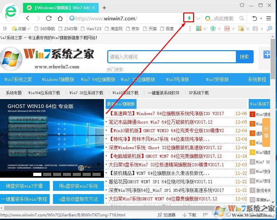
Task: Click the red Aa translate icon
Action: pyautogui.click(x=227, y=29)
